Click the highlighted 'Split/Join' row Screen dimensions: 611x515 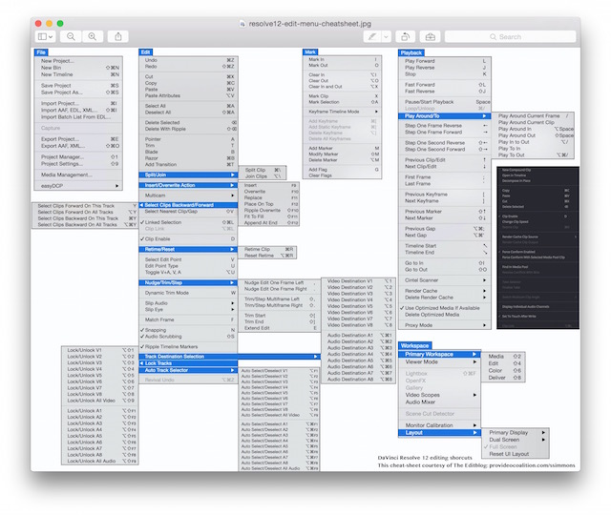188,175
